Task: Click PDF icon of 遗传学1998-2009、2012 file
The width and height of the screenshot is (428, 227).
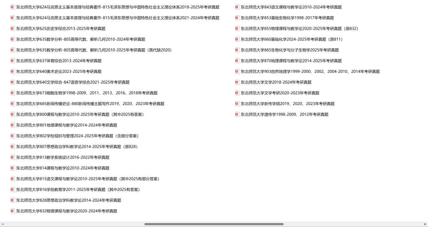Action: 237,114
